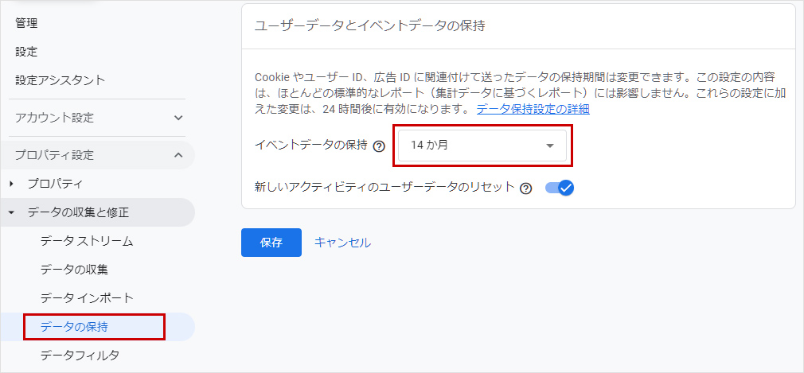Click 設定 in the sidebar
The height and width of the screenshot is (373, 804).
(26, 52)
